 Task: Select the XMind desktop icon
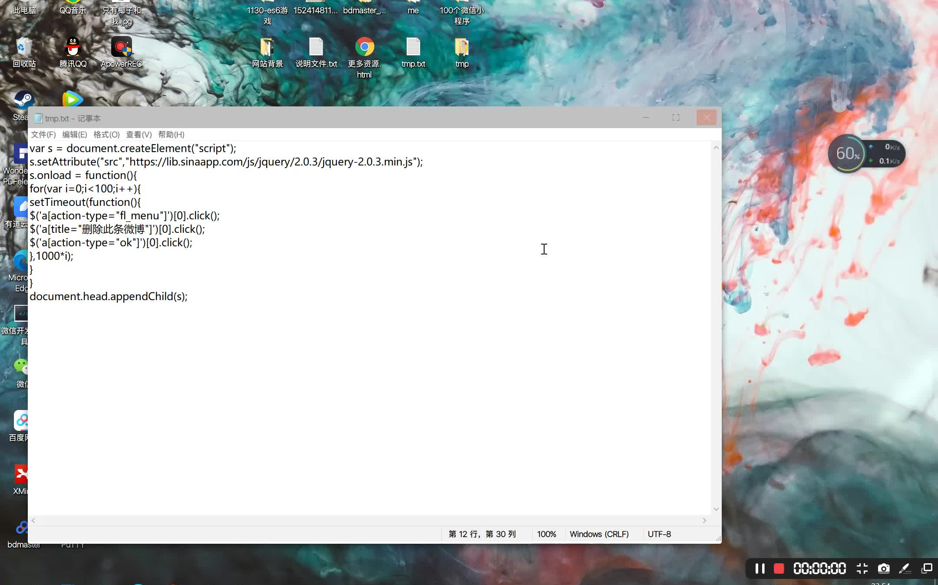pos(21,480)
